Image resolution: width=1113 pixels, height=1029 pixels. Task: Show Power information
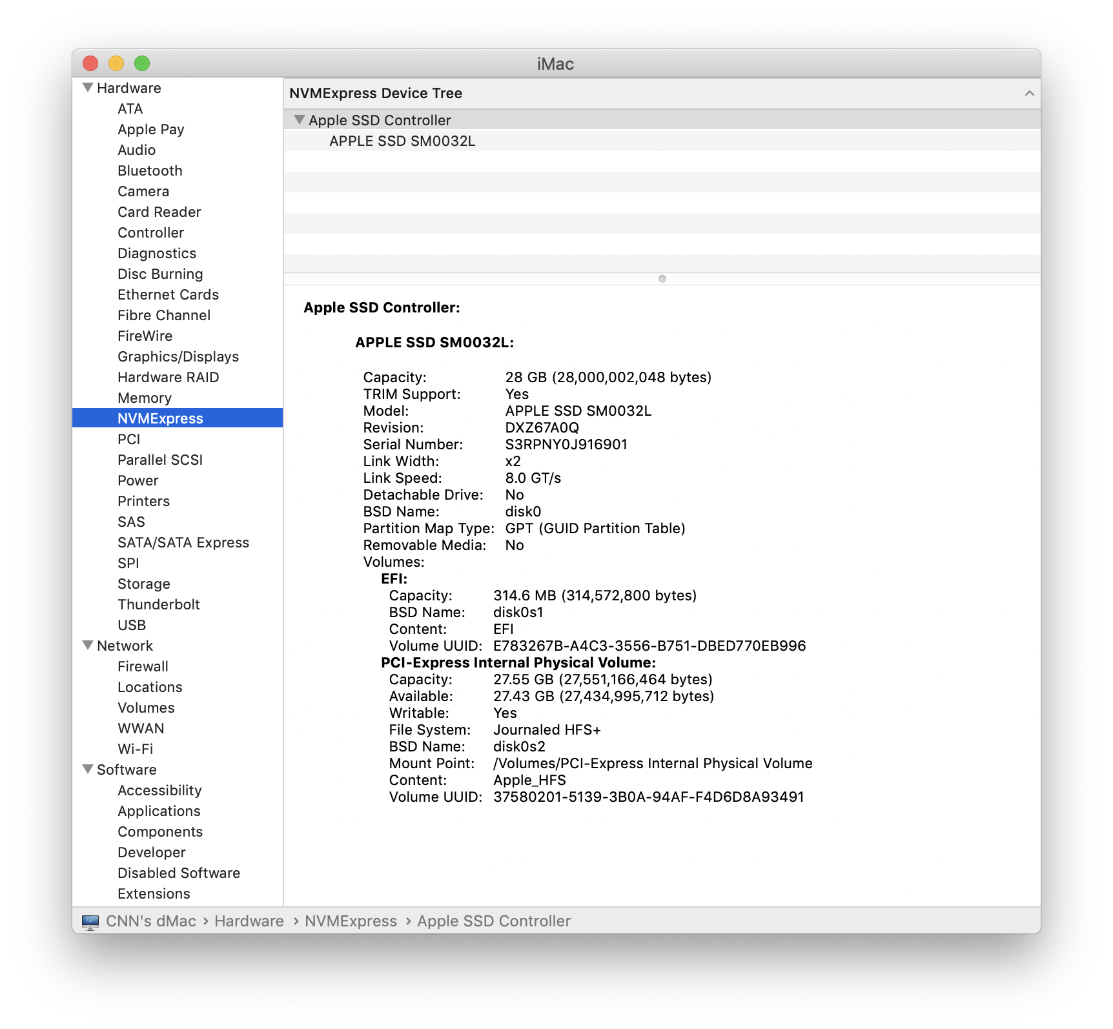click(x=138, y=480)
